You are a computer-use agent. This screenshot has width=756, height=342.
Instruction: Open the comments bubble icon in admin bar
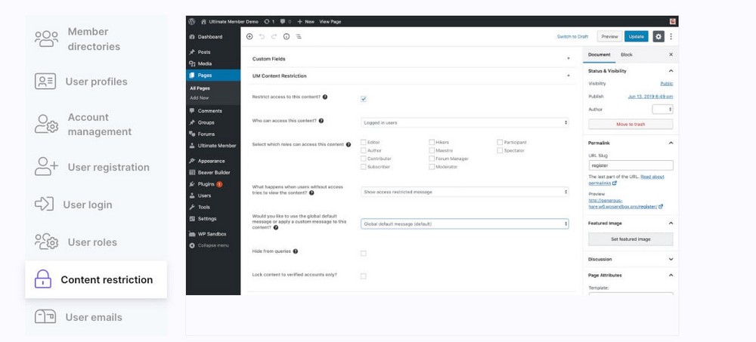tap(283, 22)
